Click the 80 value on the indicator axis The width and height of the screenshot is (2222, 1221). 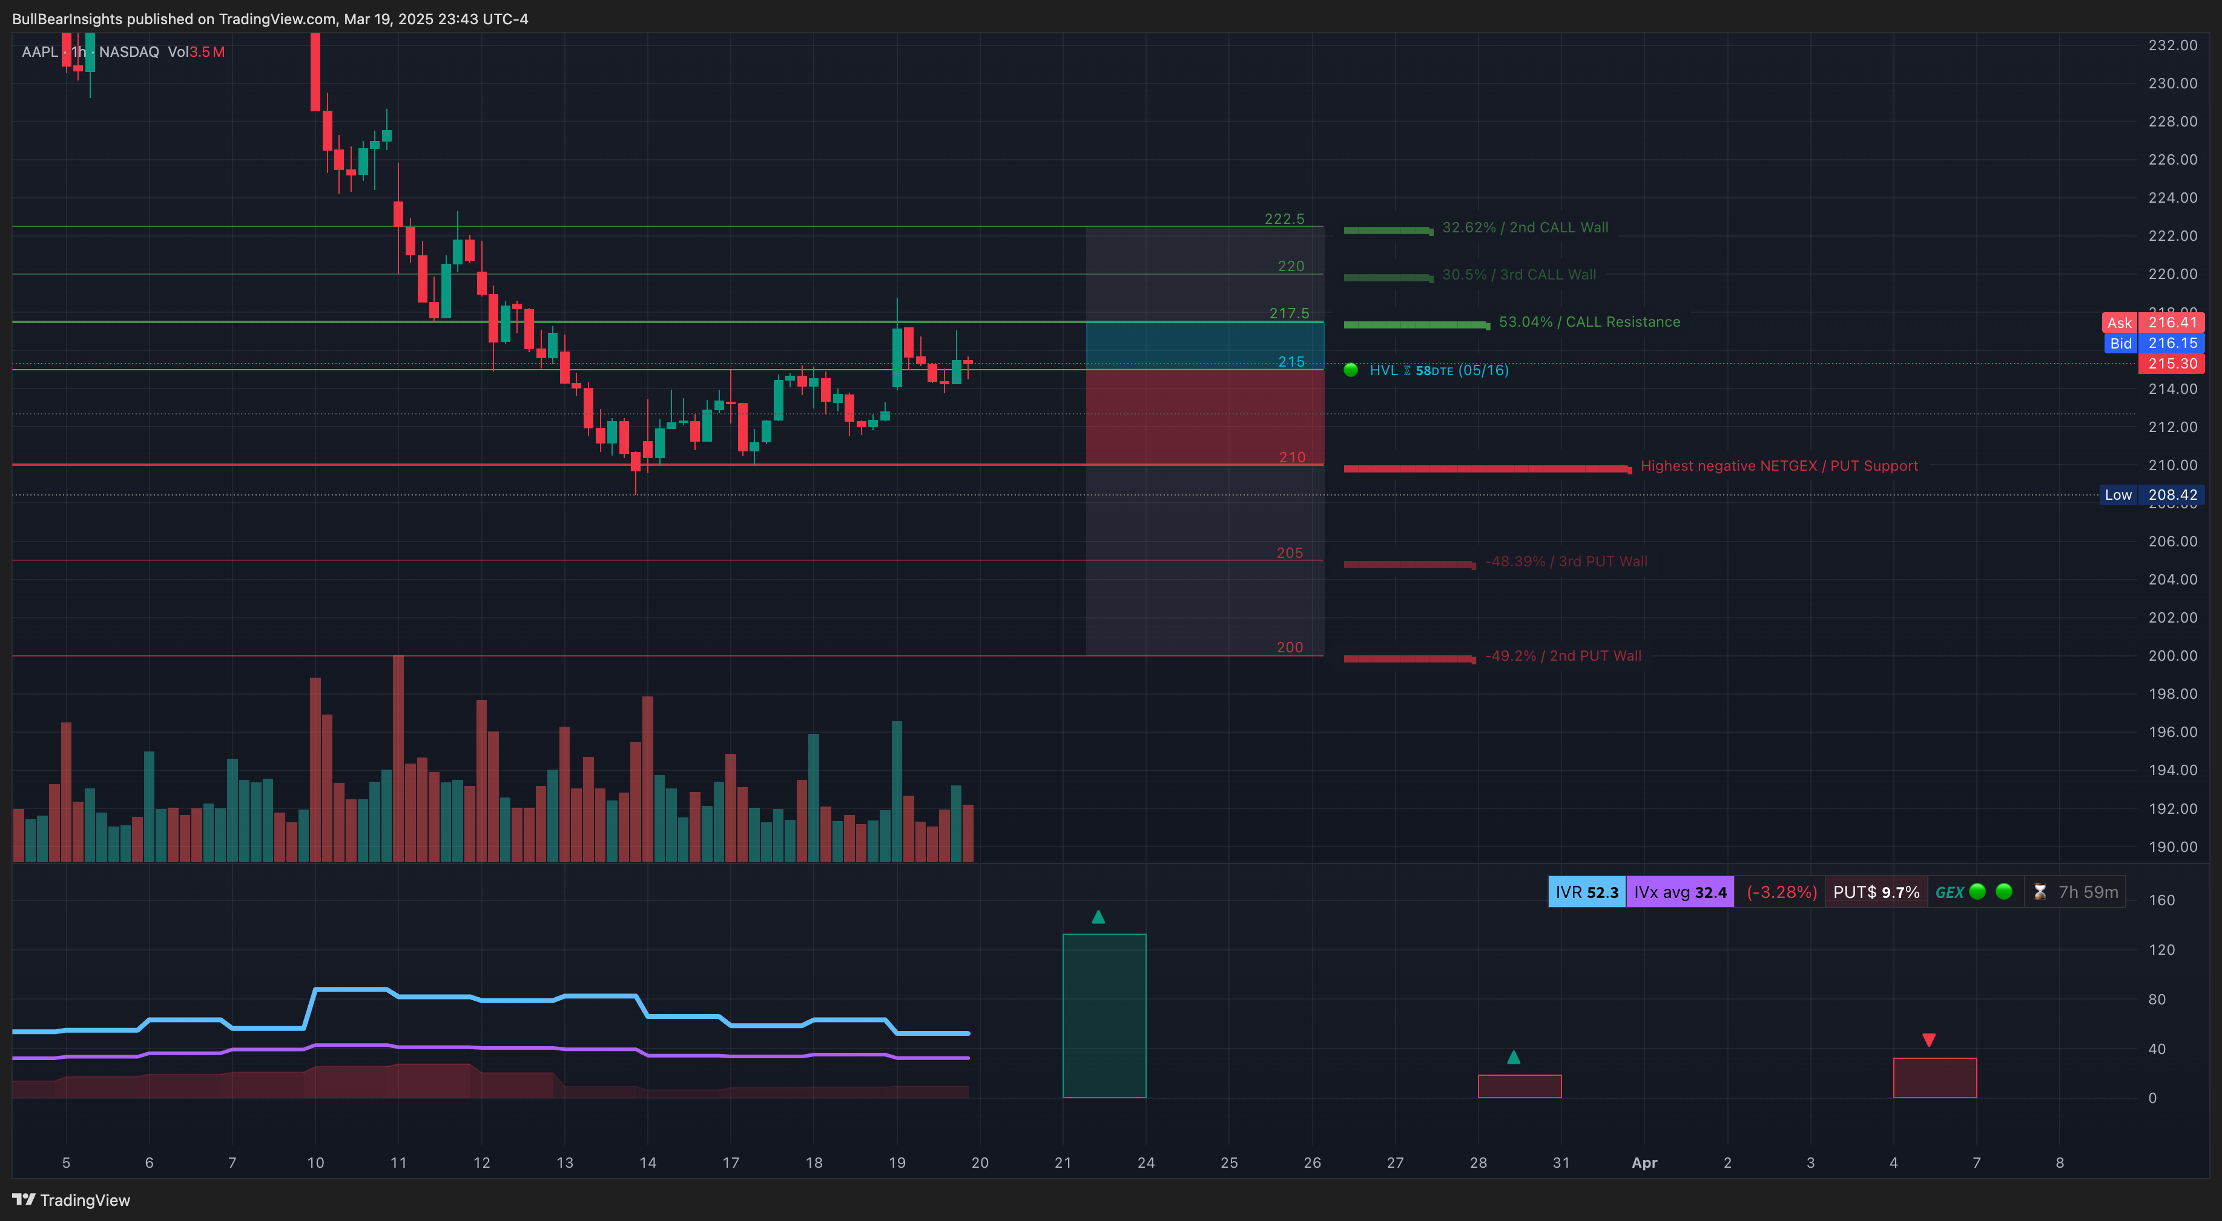pos(2157,1000)
